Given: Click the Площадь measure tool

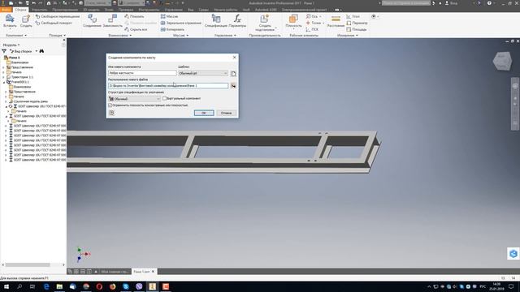Looking at the screenshot, I should point(356,29).
